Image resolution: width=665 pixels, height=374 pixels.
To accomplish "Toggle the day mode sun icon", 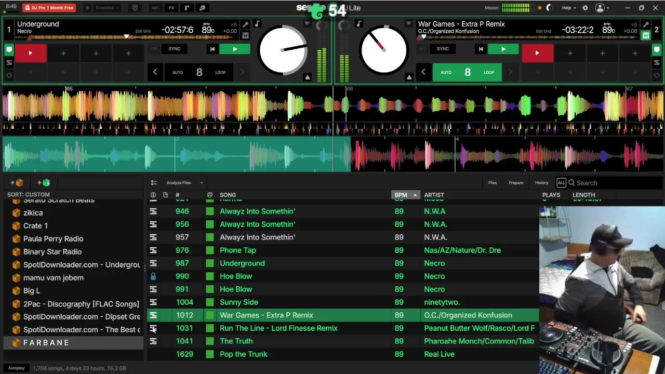I will coord(87,8).
